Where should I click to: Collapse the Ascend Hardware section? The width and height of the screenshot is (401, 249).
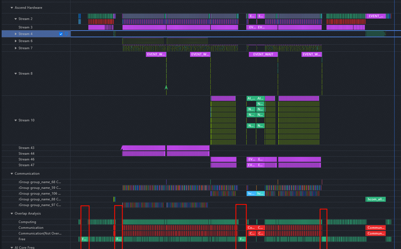pos(12,8)
